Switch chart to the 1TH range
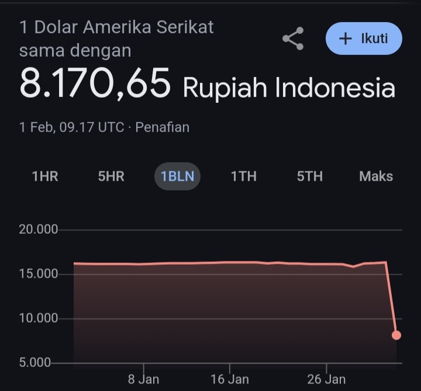The height and width of the screenshot is (391, 421). (x=243, y=177)
